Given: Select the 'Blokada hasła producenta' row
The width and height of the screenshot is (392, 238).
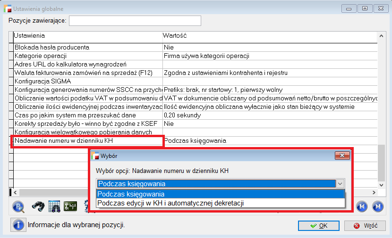Looking at the screenshot, I should pos(87,47).
